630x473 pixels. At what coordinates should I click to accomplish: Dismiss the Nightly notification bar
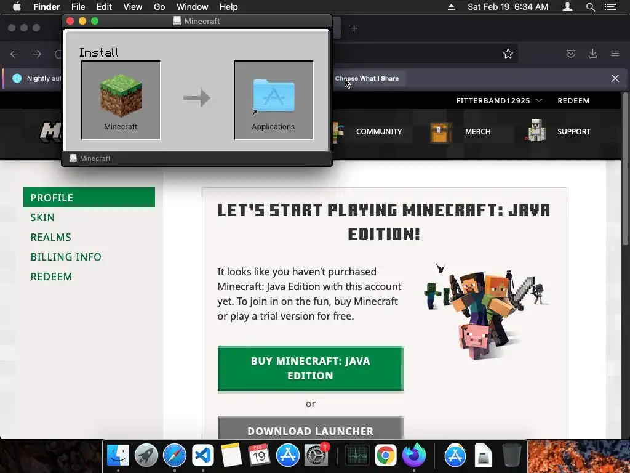click(x=615, y=78)
